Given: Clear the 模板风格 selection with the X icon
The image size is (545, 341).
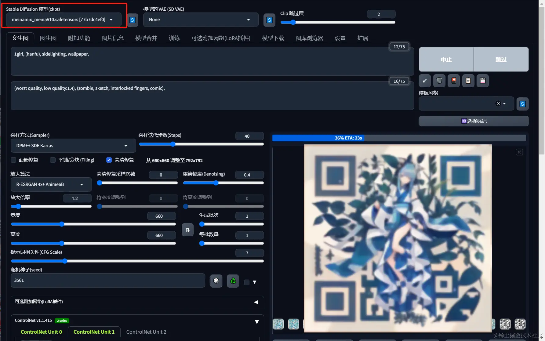Looking at the screenshot, I should tap(498, 103).
